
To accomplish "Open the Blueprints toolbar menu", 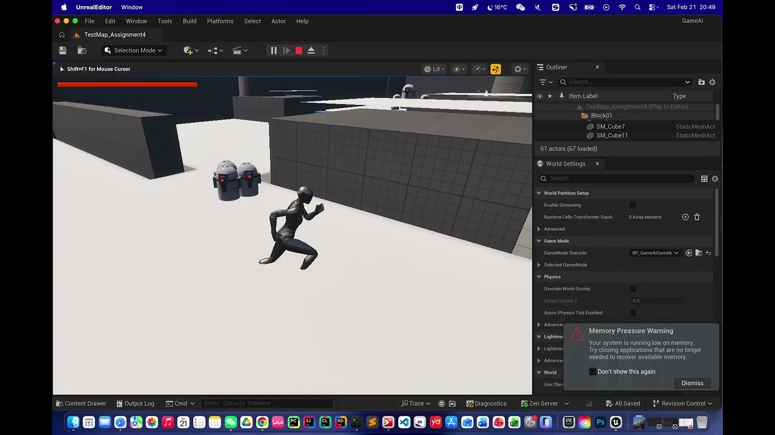I will coord(216,51).
